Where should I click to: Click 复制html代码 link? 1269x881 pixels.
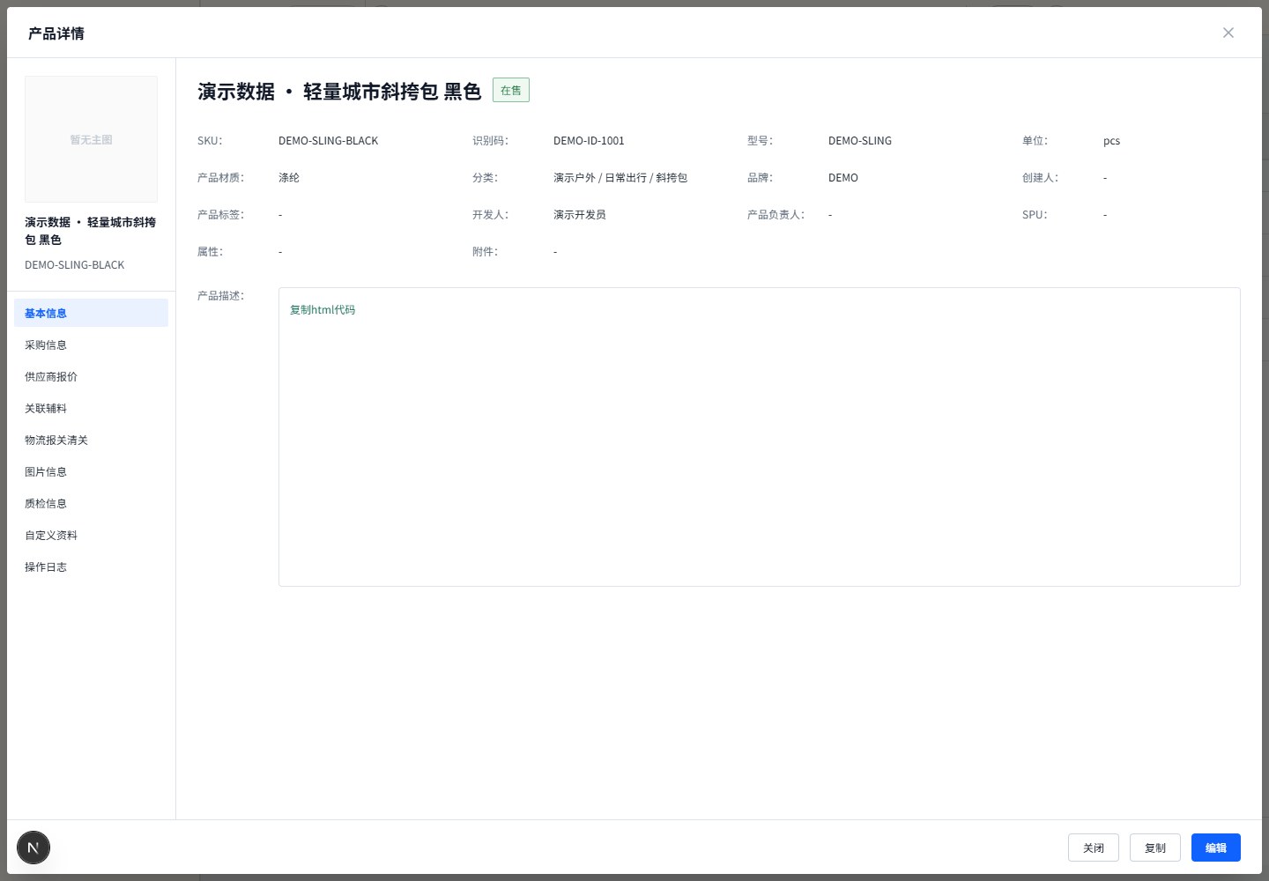click(323, 310)
